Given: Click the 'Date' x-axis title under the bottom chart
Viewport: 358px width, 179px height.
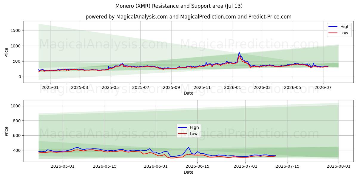Looking at the screenshot, I should (x=189, y=172).
